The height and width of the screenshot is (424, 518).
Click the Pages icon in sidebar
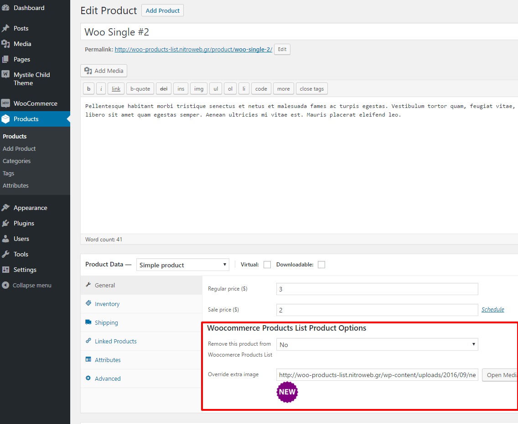(5, 59)
